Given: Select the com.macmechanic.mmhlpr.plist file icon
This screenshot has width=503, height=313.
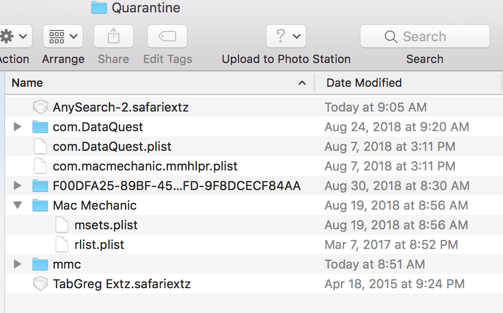Looking at the screenshot, I should (40, 166).
